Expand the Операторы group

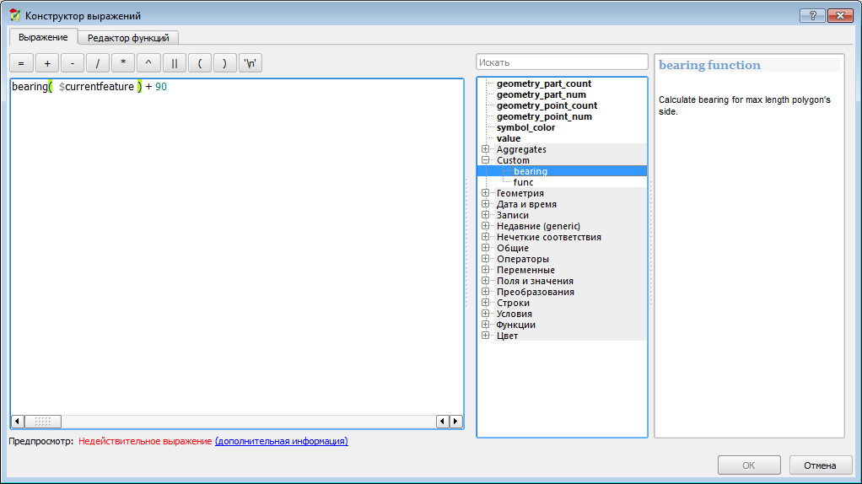click(486, 259)
